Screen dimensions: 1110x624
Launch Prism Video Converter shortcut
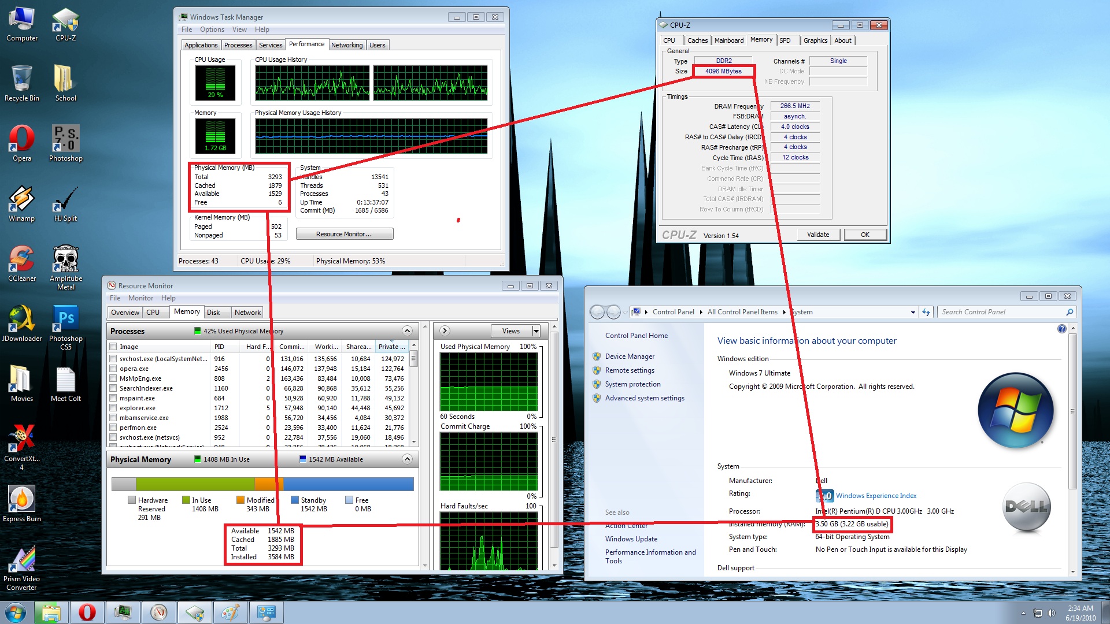click(22, 569)
